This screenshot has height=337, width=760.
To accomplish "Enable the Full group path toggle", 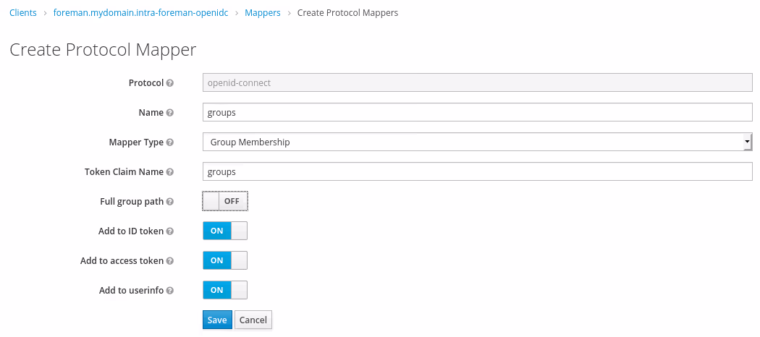I will tap(225, 201).
